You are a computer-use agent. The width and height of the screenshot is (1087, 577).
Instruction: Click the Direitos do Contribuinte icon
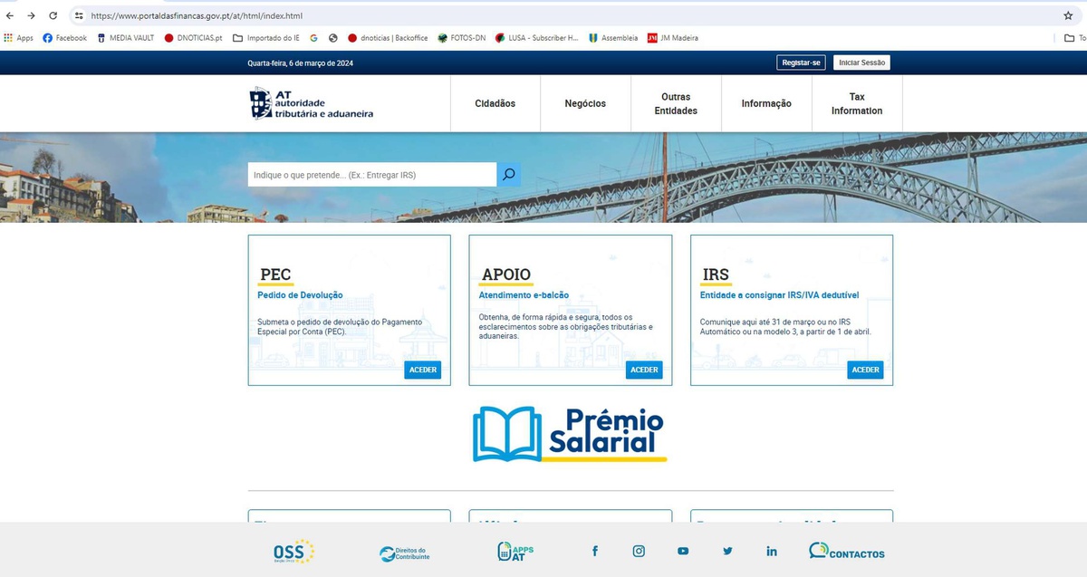point(405,553)
